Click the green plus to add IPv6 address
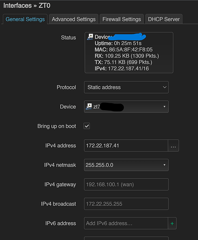Viewport: 198px width, 240px height. click(x=172, y=223)
